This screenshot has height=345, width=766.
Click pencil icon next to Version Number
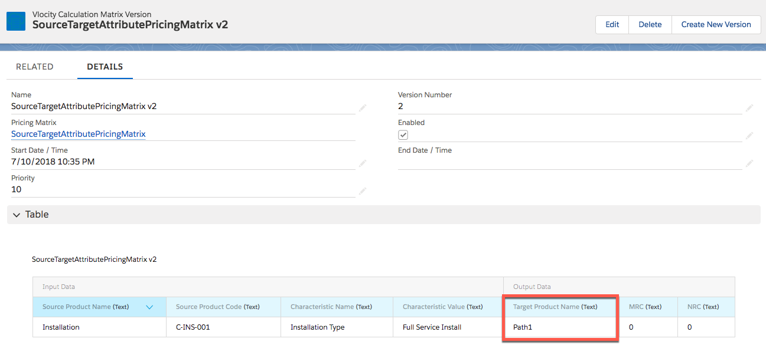point(749,108)
